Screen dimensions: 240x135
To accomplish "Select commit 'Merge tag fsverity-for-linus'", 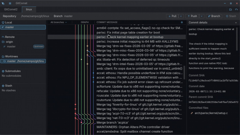I will tap(117, 105).
